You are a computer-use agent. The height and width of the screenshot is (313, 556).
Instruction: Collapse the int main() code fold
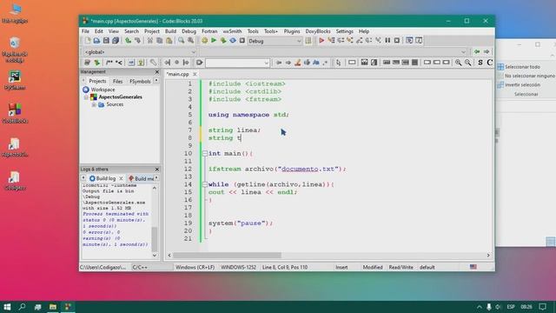(x=205, y=154)
